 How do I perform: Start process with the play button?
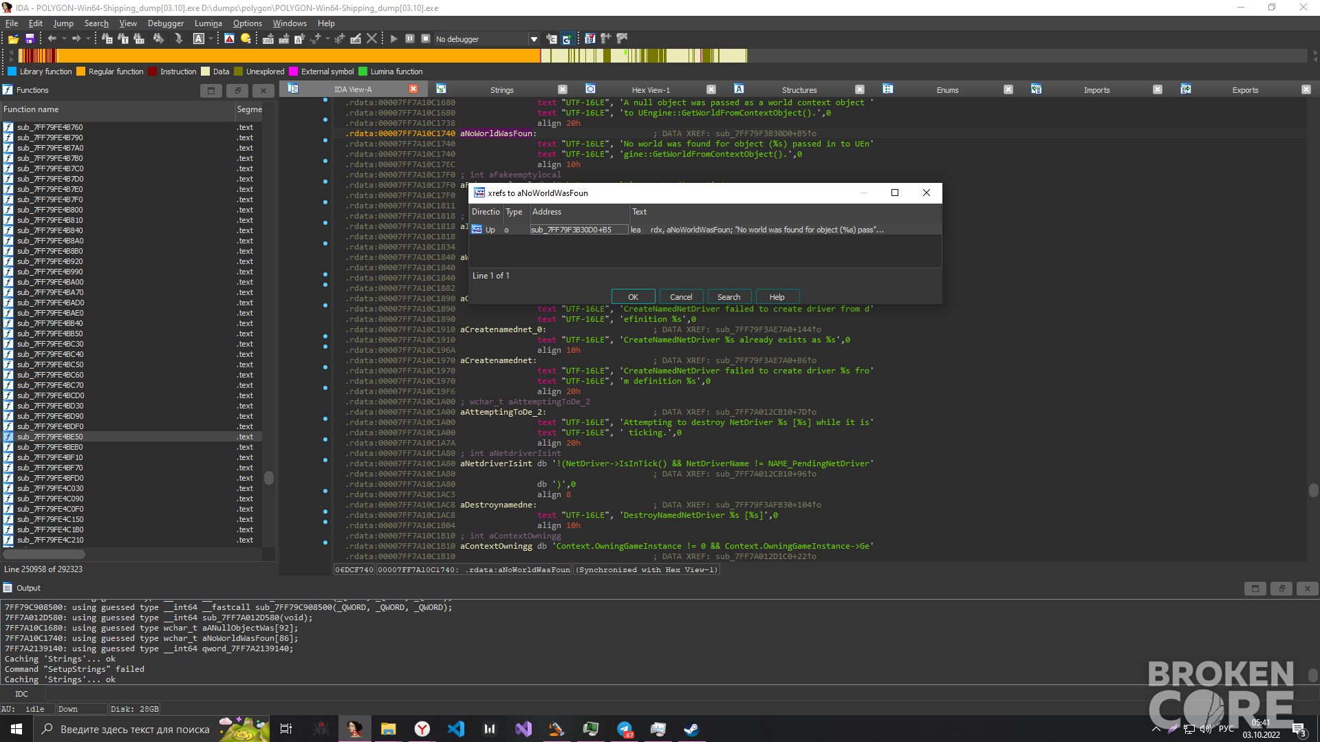393,39
